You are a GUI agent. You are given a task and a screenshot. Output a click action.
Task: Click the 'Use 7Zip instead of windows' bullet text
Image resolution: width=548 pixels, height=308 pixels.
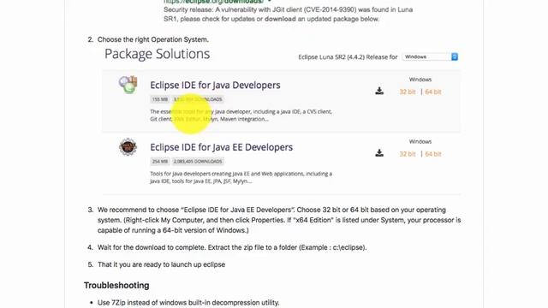pos(188,302)
